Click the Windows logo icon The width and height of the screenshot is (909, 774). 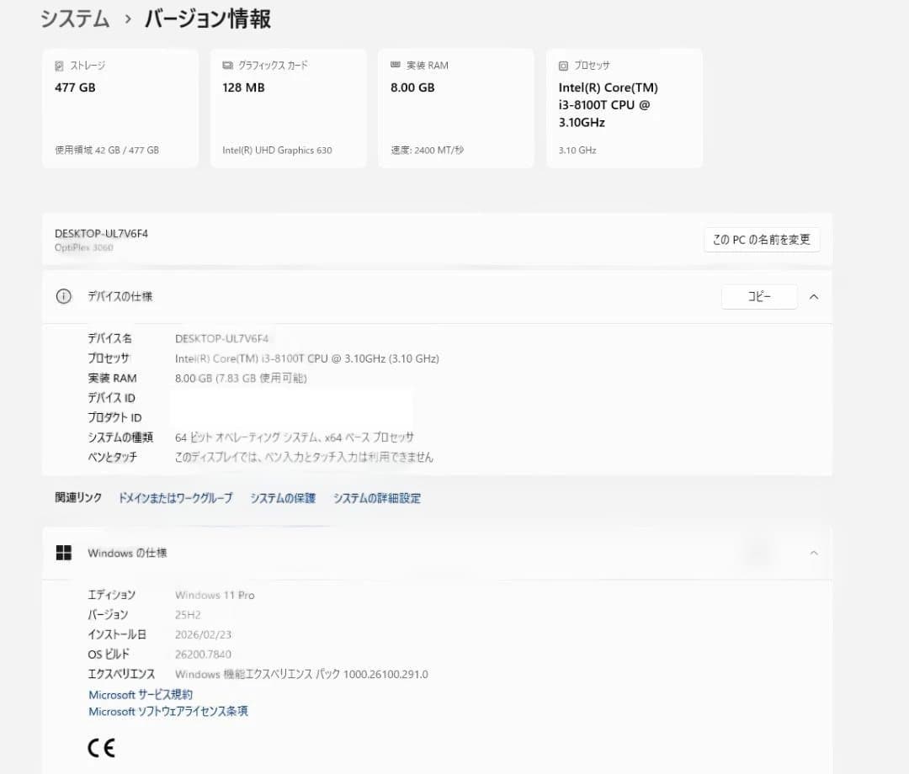point(64,553)
